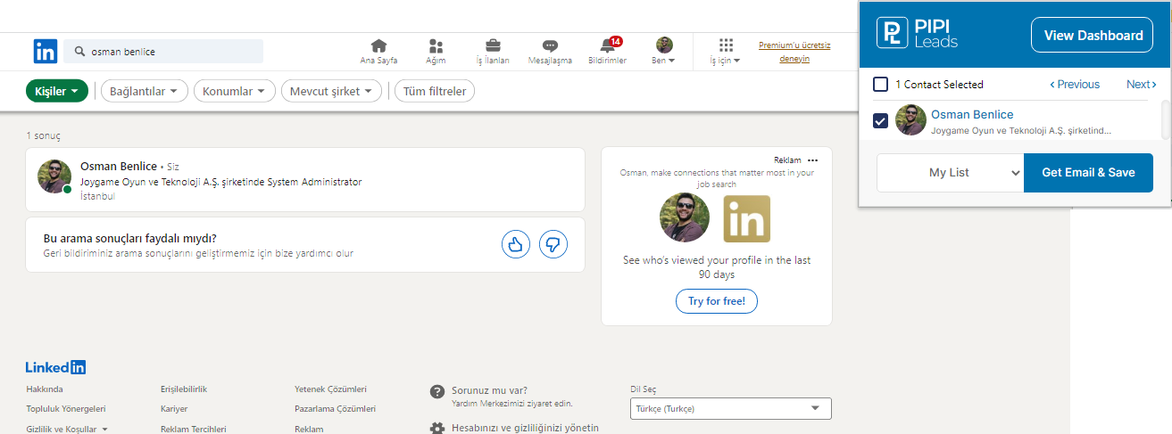Open Tüm filtreler button
This screenshot has height=434, width=1172.
pos(435,91)
